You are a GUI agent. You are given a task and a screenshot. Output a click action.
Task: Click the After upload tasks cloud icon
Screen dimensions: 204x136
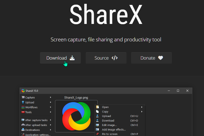[x=23, y=125]
